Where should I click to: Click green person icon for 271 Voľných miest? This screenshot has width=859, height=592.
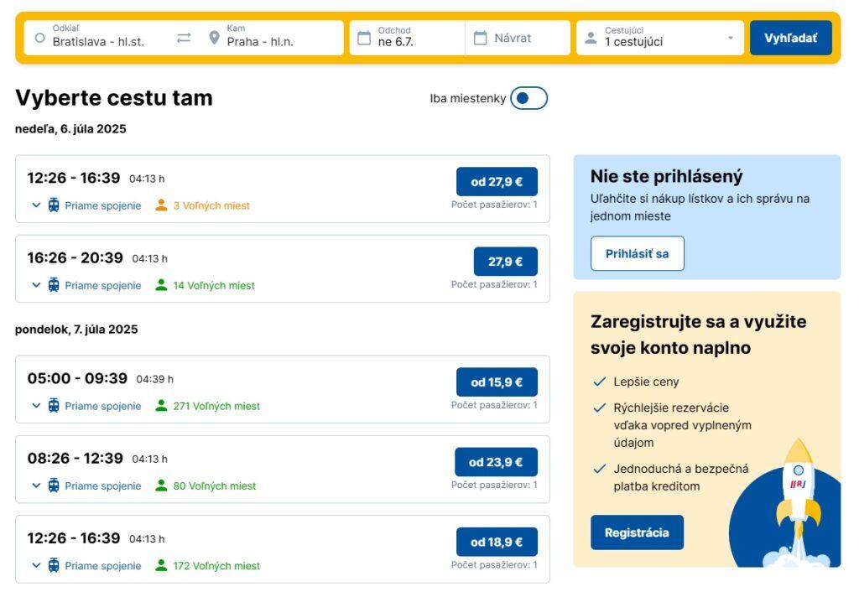tap(161, 406)
